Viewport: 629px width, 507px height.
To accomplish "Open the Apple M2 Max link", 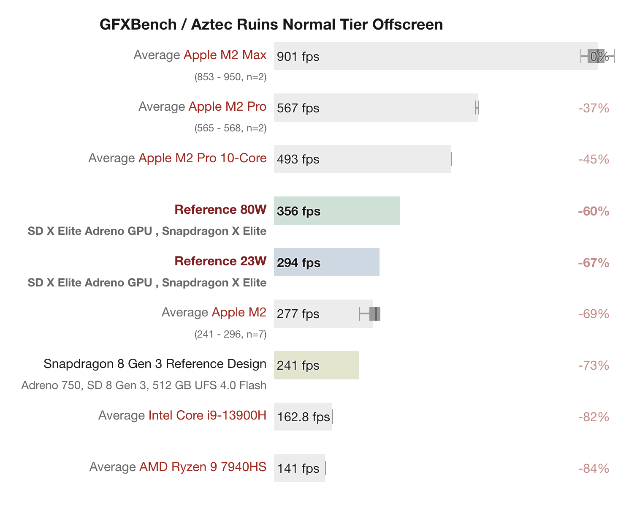I will 225,55.
